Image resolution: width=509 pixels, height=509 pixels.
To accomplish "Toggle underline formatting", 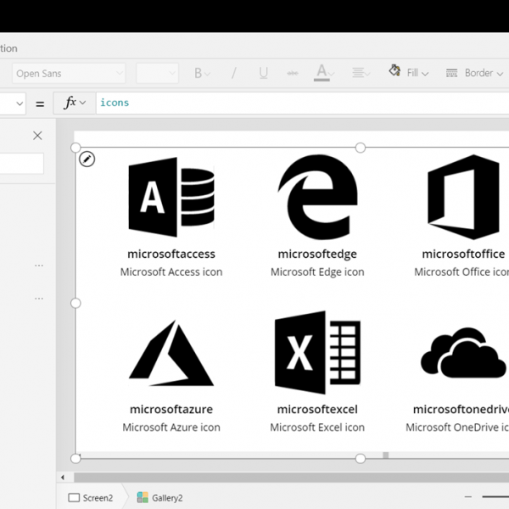I will (264, 73).
